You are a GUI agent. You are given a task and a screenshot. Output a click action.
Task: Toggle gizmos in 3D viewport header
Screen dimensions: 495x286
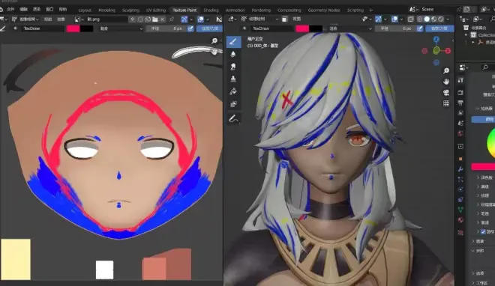pyautogui.click(x=378, y=19)
